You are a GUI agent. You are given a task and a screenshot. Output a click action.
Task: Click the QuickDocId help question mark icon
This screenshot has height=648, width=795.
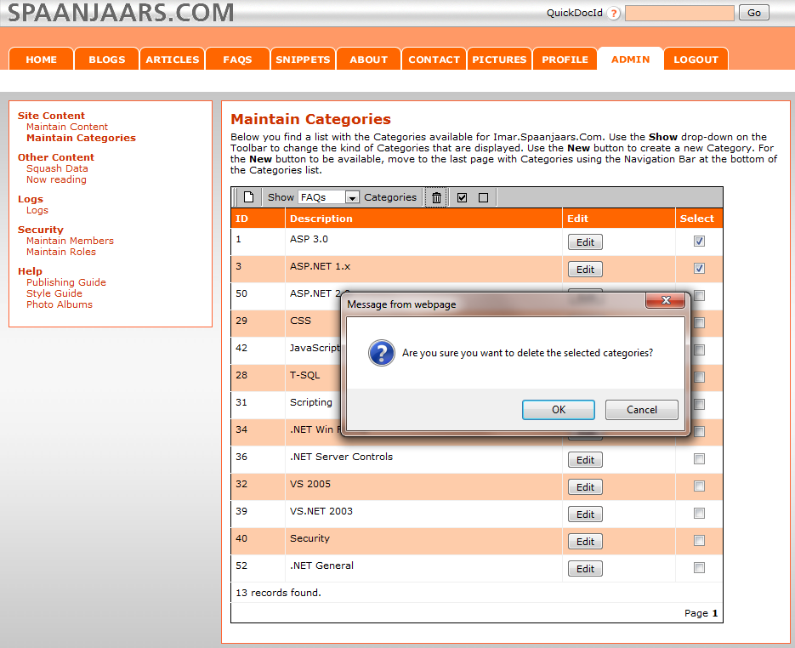point(614,13)
